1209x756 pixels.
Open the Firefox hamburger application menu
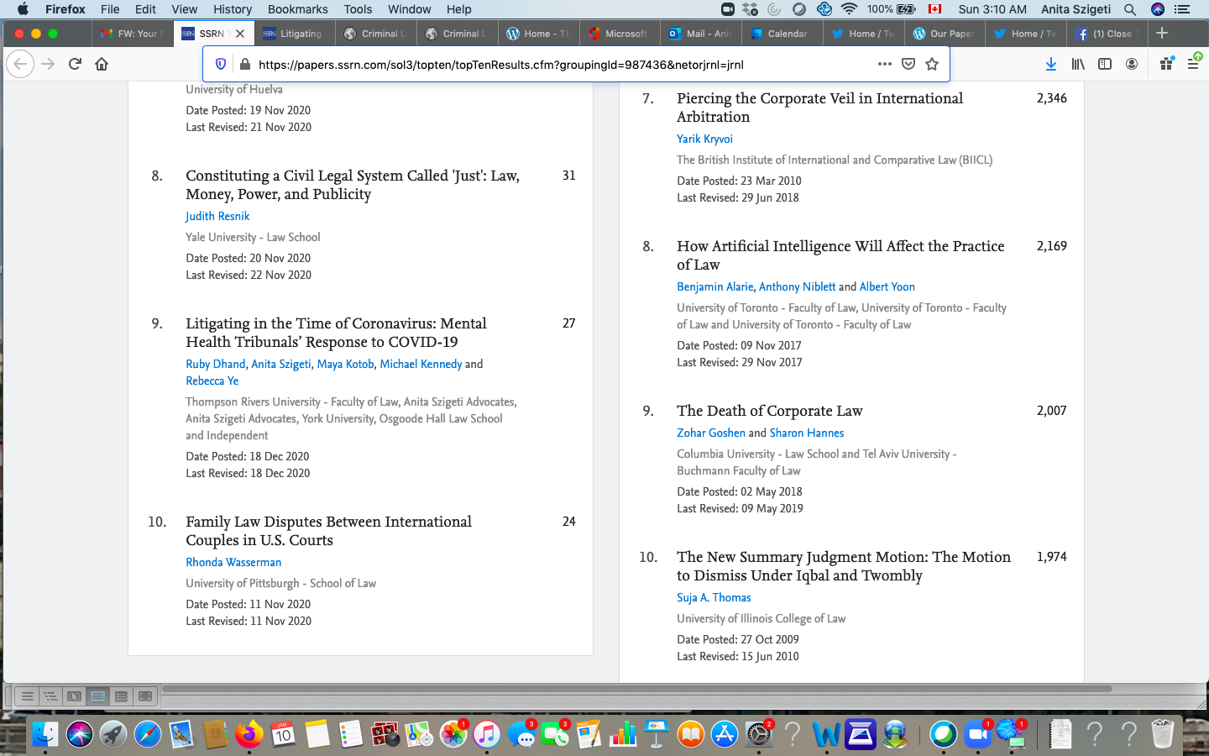tap(1192, 64)
